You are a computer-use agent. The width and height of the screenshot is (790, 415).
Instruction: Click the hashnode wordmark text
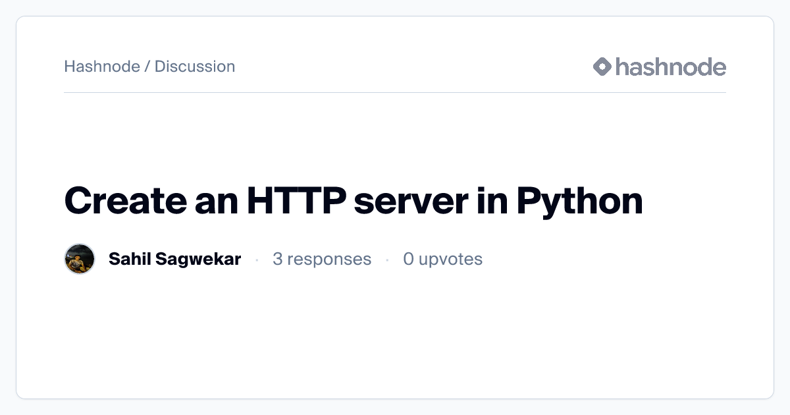coord(670,67)
